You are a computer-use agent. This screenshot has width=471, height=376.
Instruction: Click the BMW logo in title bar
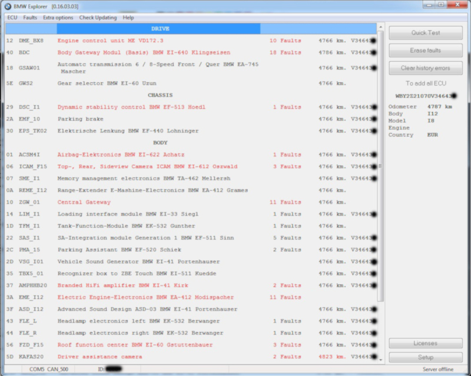pyautogui.click(x=8, y=6)
